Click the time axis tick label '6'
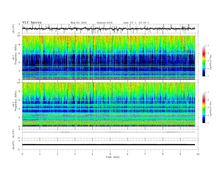The width and height of the screenshot is (223, 173). click(128, 154)
